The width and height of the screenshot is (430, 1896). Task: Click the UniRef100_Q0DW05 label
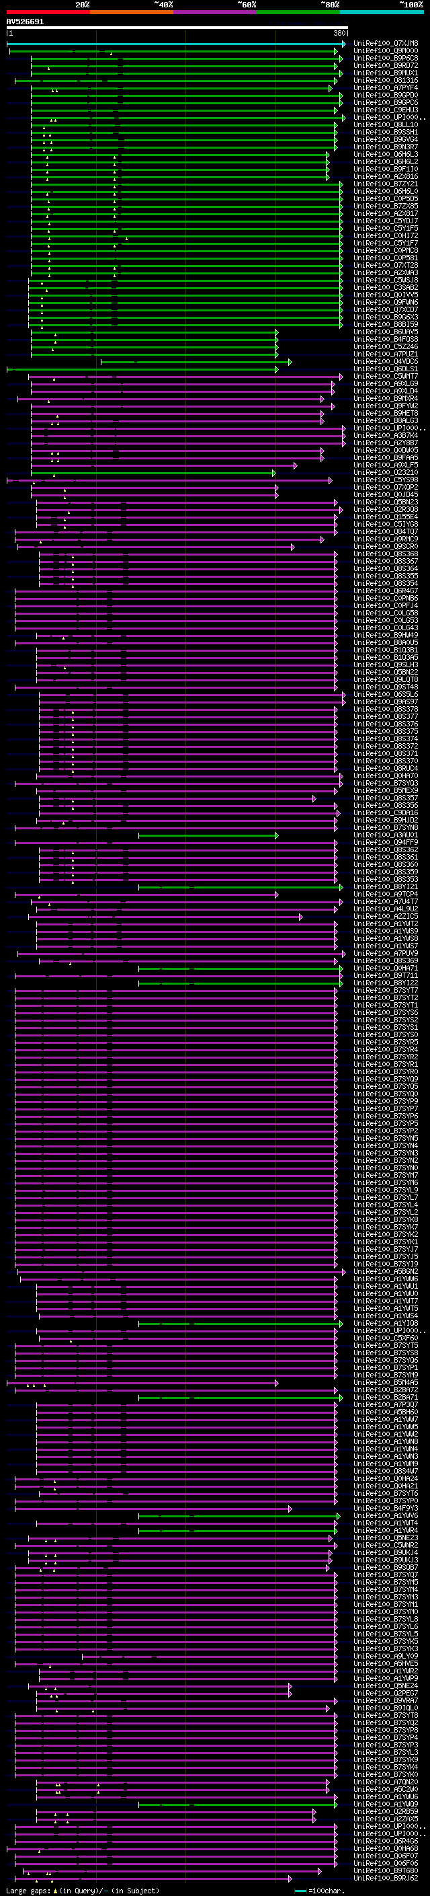pyautogui.click(x=386, y=451)
